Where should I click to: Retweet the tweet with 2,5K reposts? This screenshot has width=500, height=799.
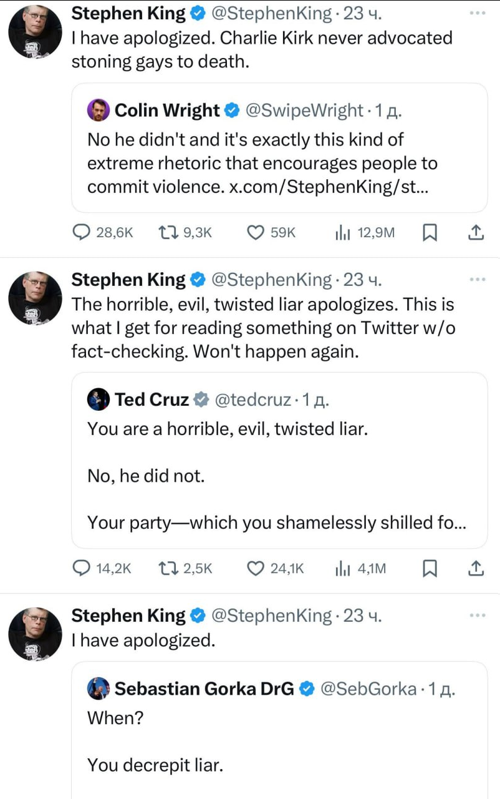(x=166, y=568)
